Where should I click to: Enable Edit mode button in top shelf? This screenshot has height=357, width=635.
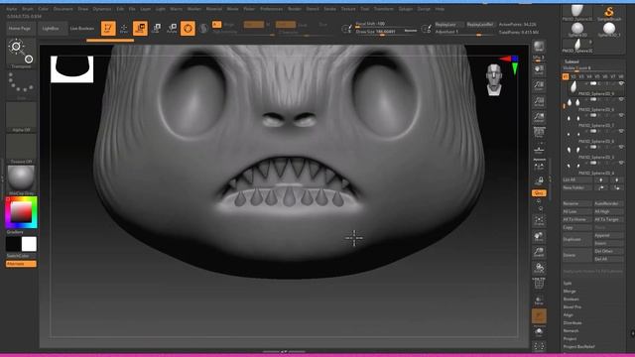click(x=108, y=28)
